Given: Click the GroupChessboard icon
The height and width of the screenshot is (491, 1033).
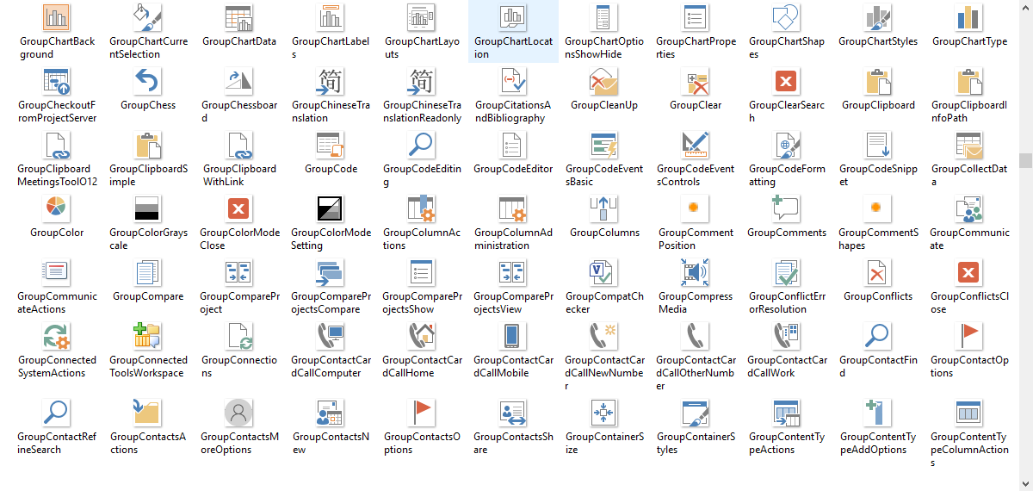Looking at the screenshot, I should pyautogui.click(x=239, y=82).
